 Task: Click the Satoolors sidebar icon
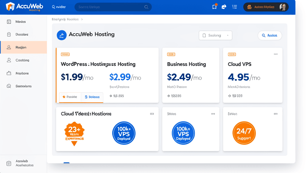pos(9,86)
